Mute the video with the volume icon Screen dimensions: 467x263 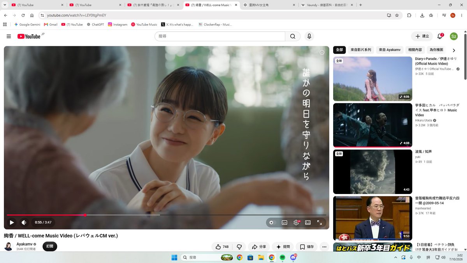(x=24, y=222)
